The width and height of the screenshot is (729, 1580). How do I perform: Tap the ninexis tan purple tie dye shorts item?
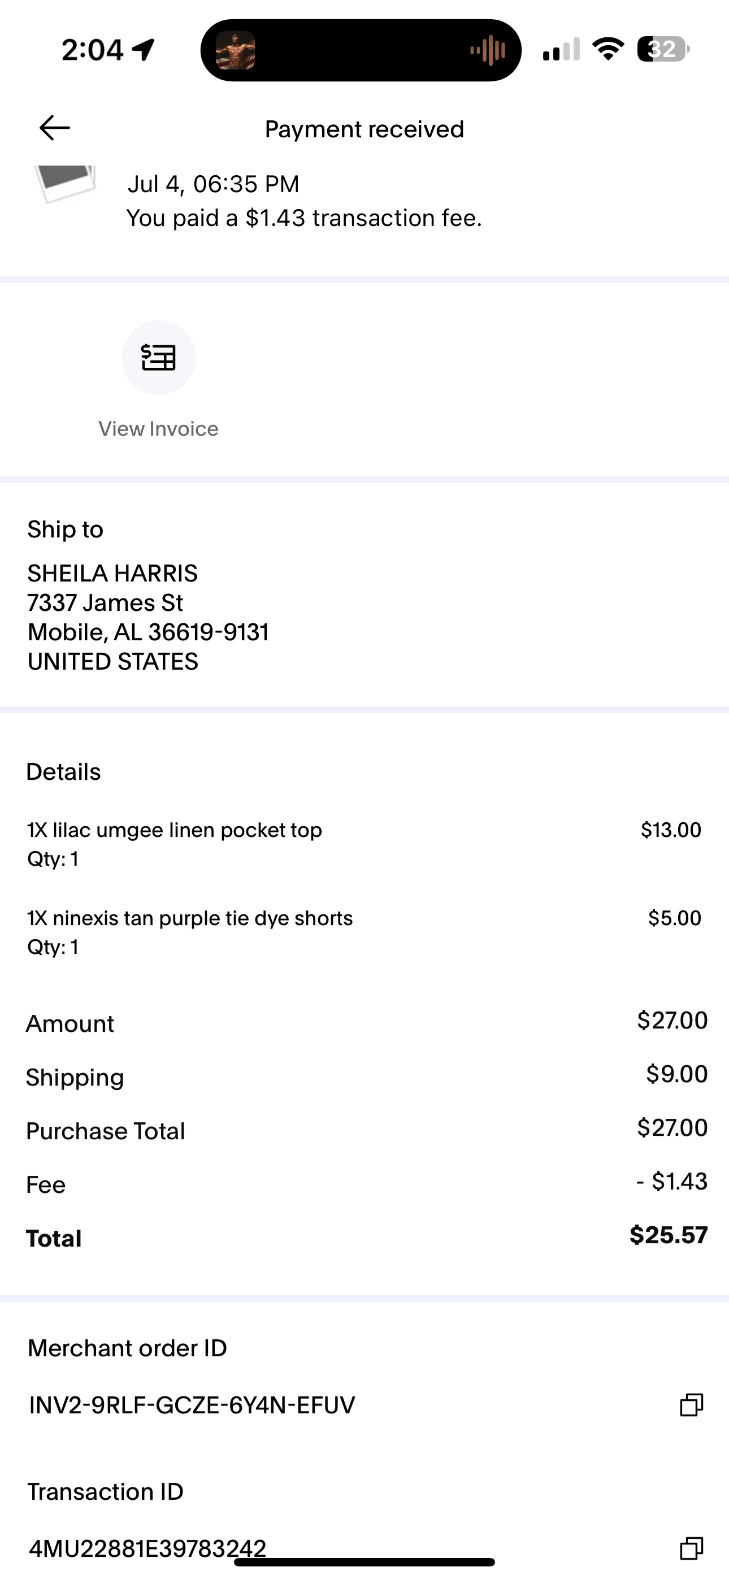[364, 932]
